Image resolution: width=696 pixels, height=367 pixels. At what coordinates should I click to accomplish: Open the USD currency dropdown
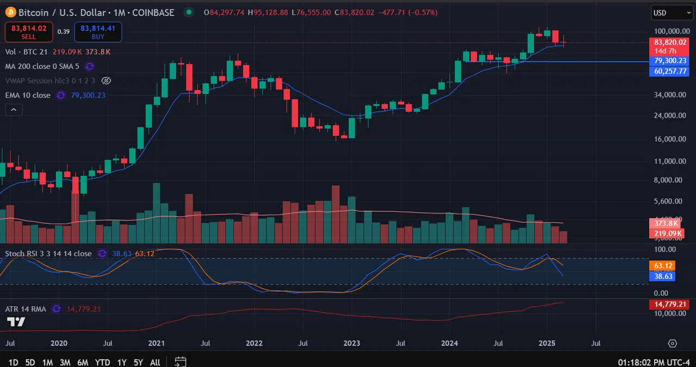point(672,12)
